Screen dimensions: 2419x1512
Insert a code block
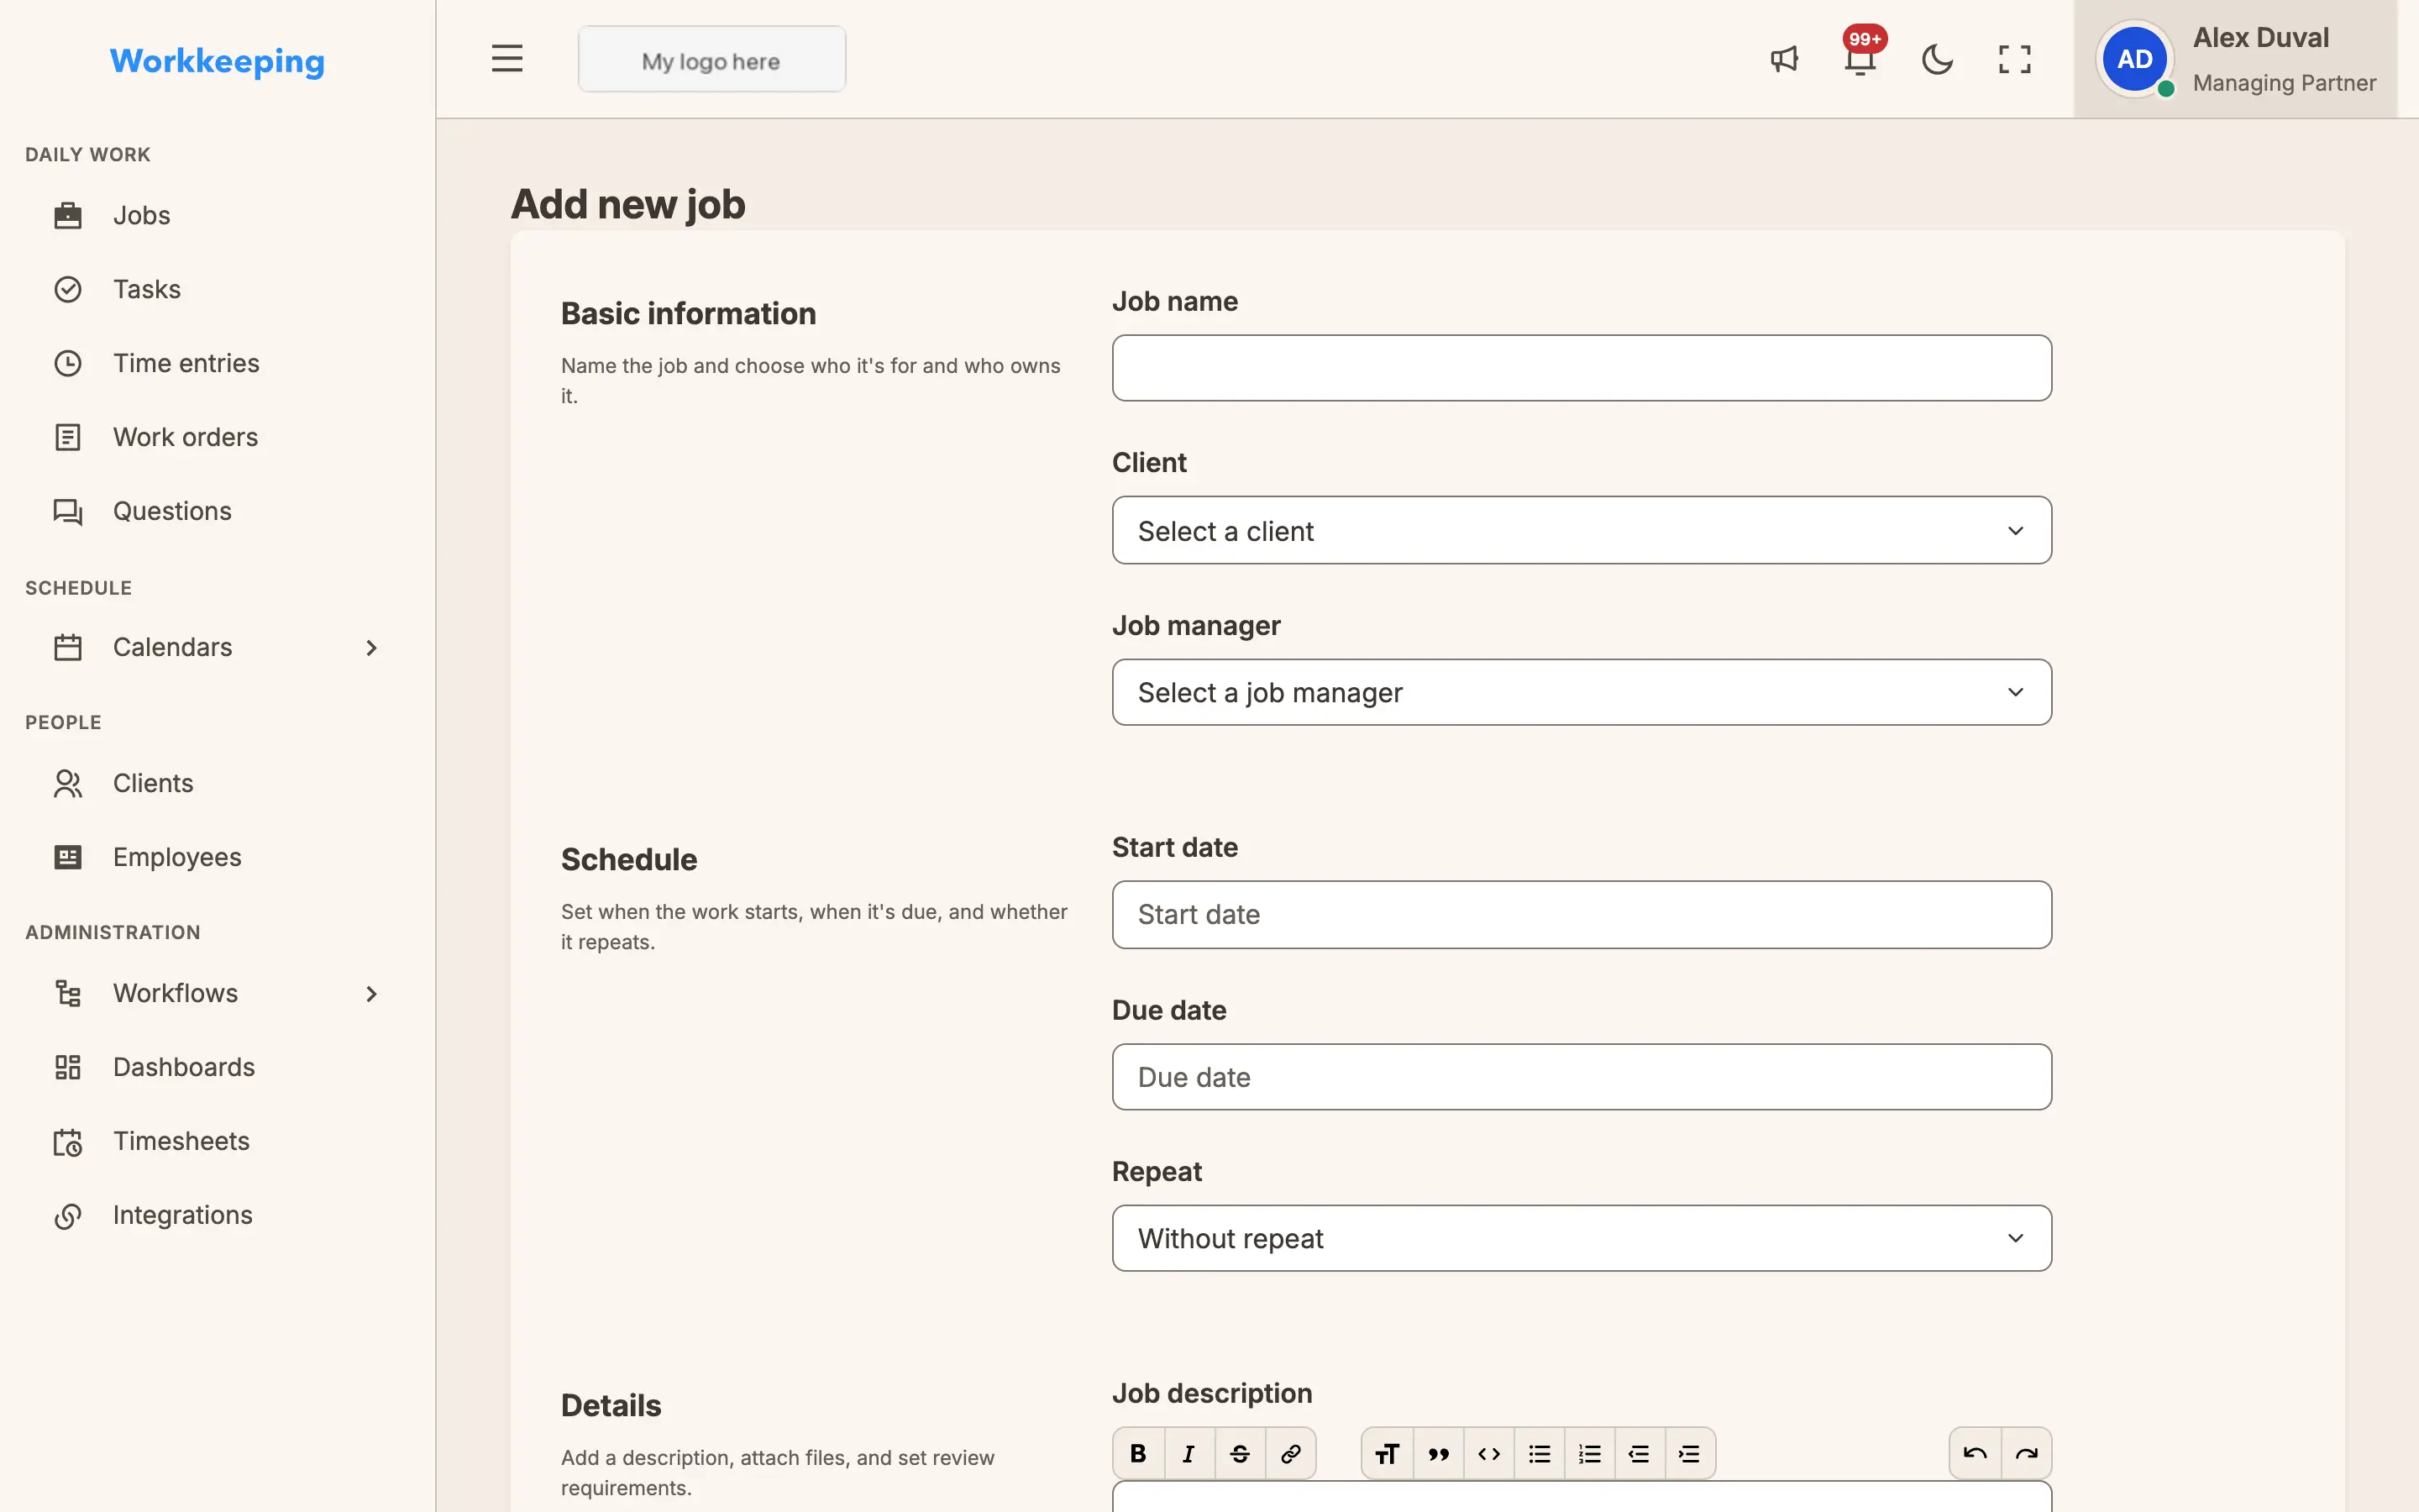pyautogui.click(x=1488, y=1453)
